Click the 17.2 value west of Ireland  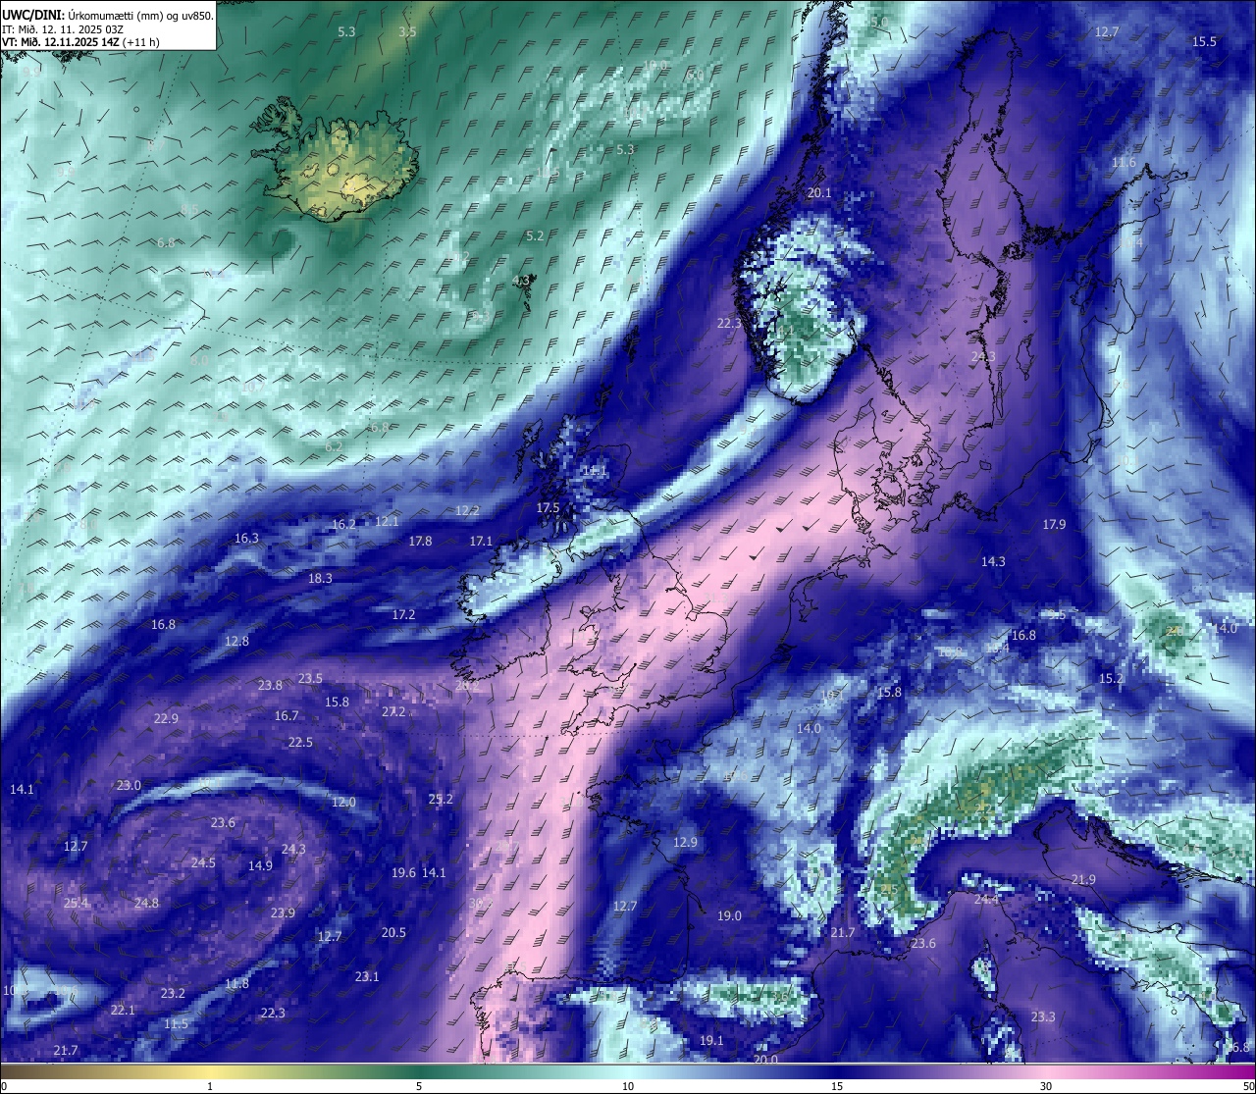(403, 615)
